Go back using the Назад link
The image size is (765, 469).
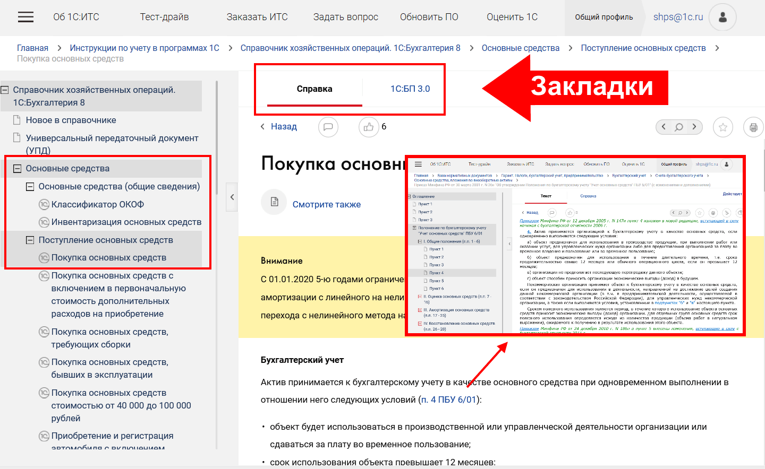279,127
